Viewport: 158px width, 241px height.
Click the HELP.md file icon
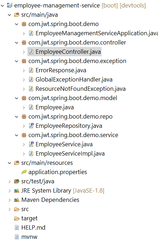(17, 227)
